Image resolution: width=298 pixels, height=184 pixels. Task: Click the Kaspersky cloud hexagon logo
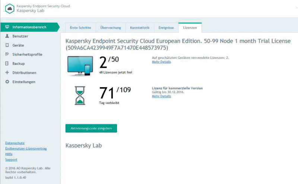(10, 9)
